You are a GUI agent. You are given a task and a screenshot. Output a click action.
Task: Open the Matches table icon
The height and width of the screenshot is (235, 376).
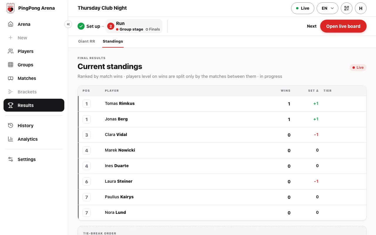click(11, 78)
